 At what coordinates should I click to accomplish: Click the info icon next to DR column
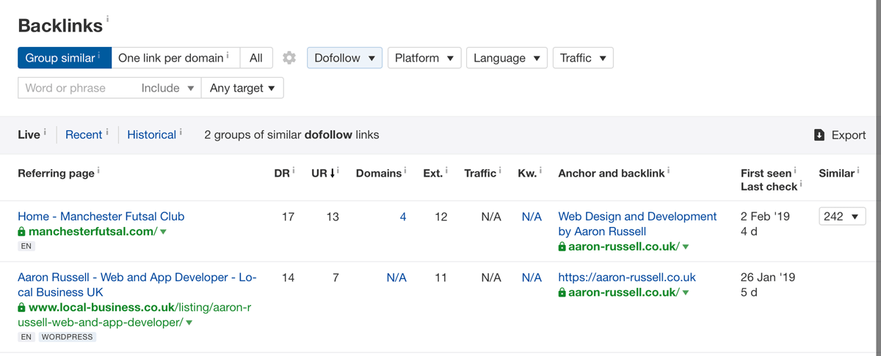tap(294, 171)
